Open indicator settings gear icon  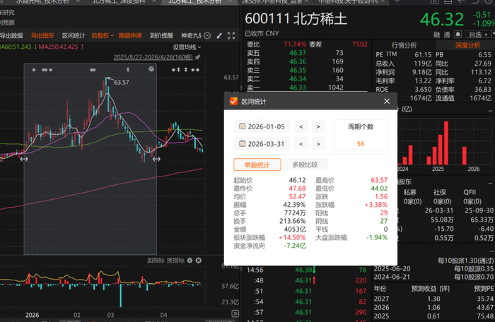tap(190, 260)
